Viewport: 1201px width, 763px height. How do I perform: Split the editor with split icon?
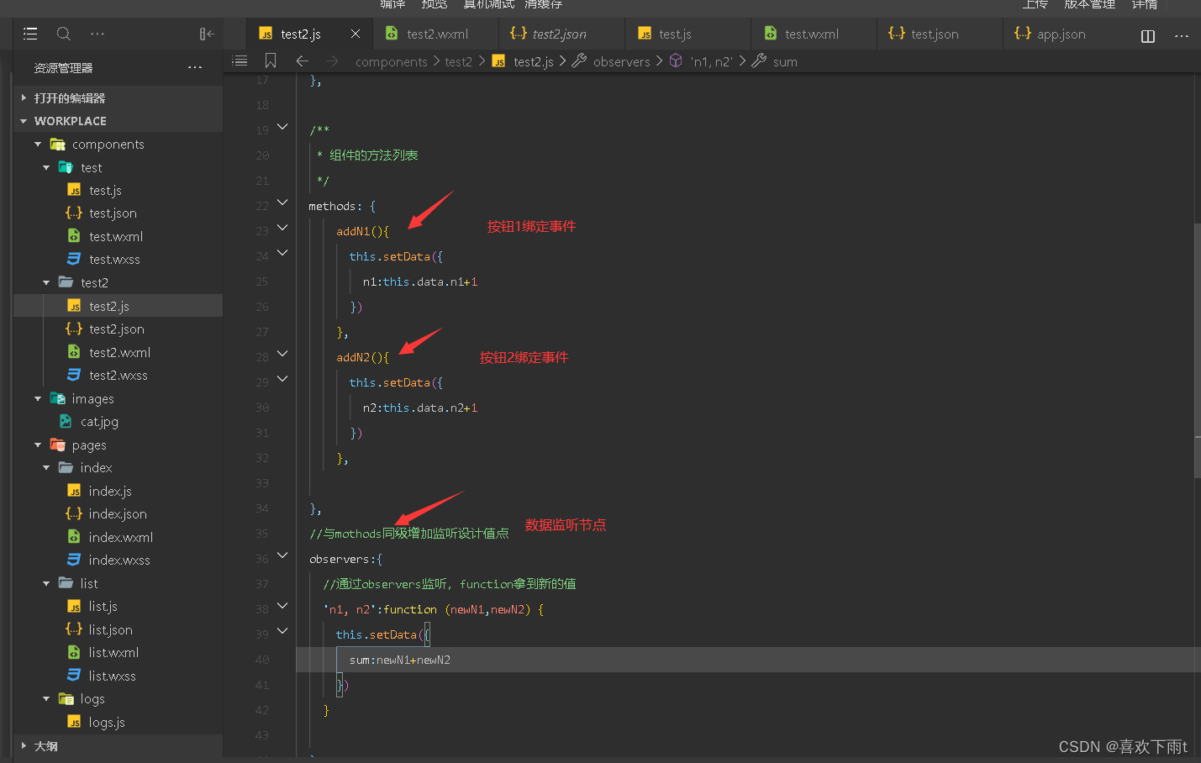(1148, 36)
